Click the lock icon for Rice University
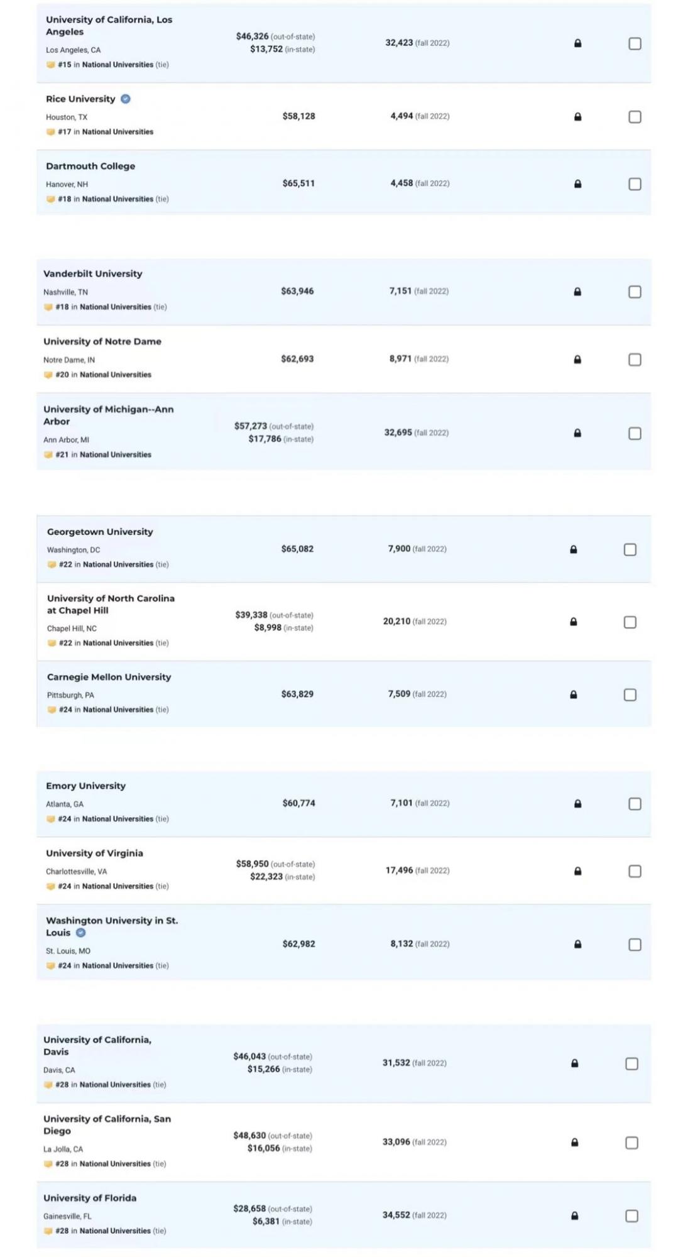 pos(577,117)
